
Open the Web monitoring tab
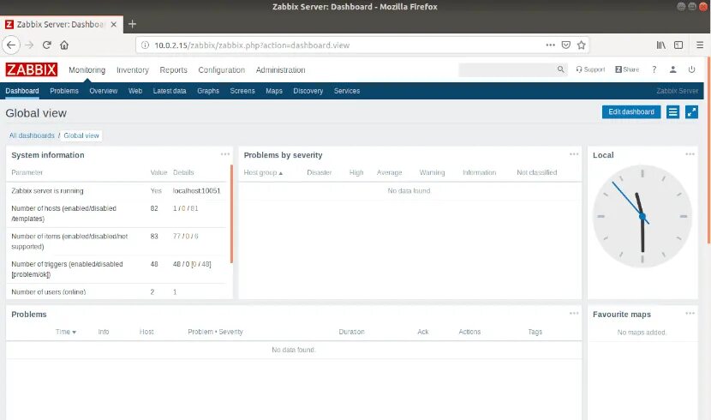coord(135,91)
